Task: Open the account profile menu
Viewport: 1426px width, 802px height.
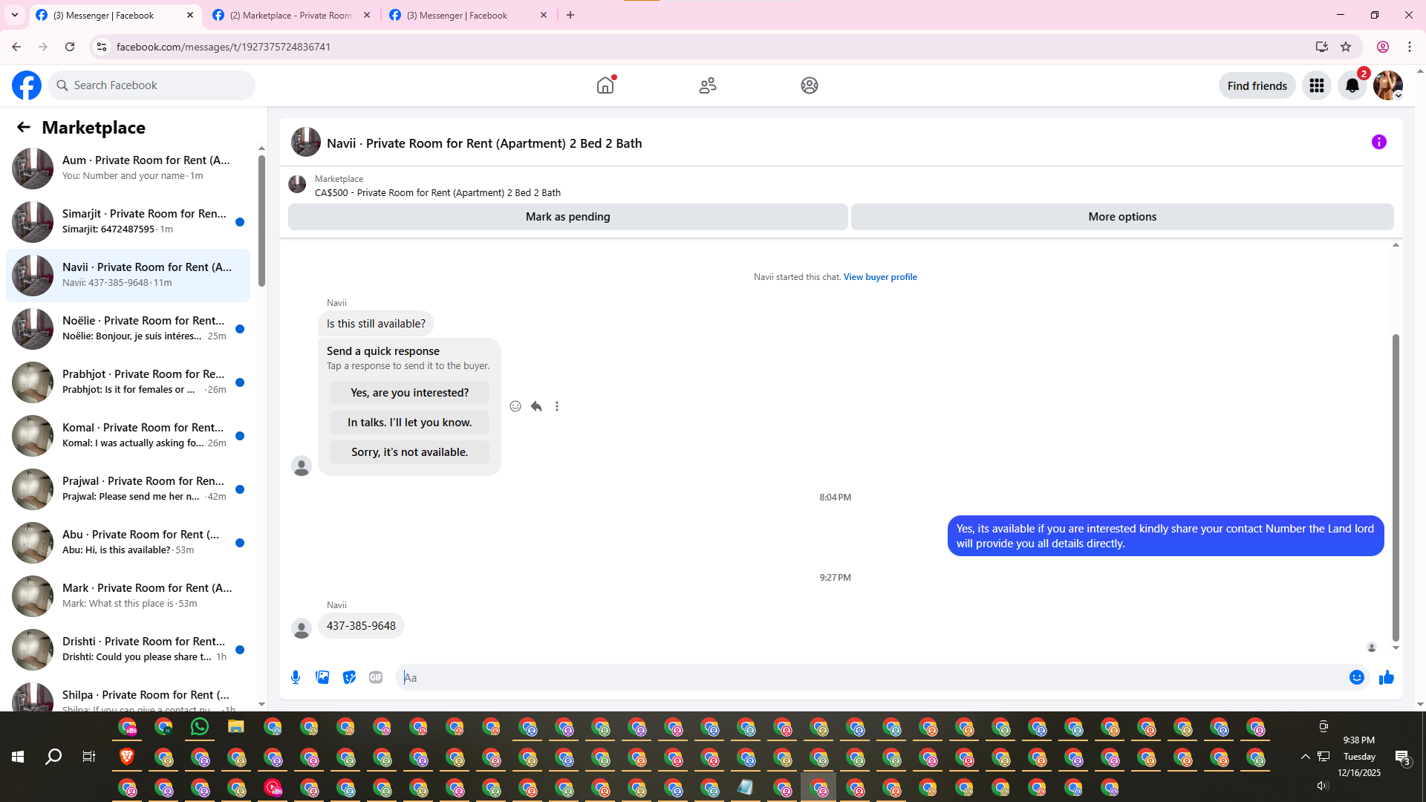Action: (x=1388, y=85)
